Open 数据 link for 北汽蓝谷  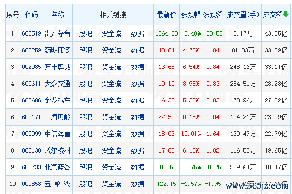tap(138, 167)
